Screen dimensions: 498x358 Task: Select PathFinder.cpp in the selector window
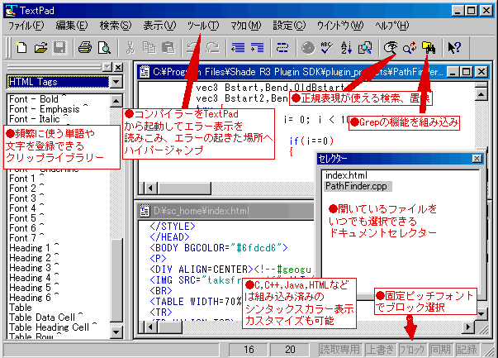[356, 186]
